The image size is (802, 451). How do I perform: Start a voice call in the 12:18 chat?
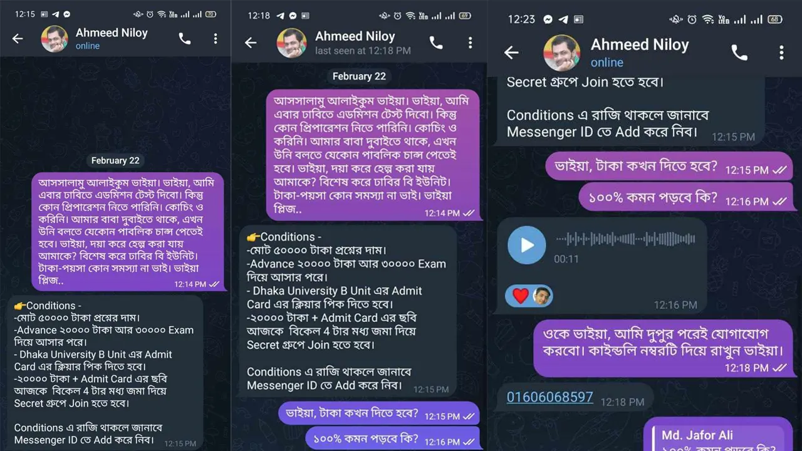click(x=436, y=43)
